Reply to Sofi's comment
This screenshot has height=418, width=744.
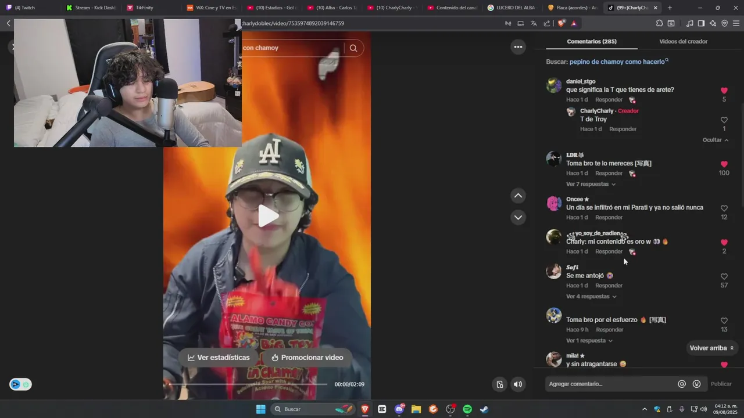(x=609, y=286)
